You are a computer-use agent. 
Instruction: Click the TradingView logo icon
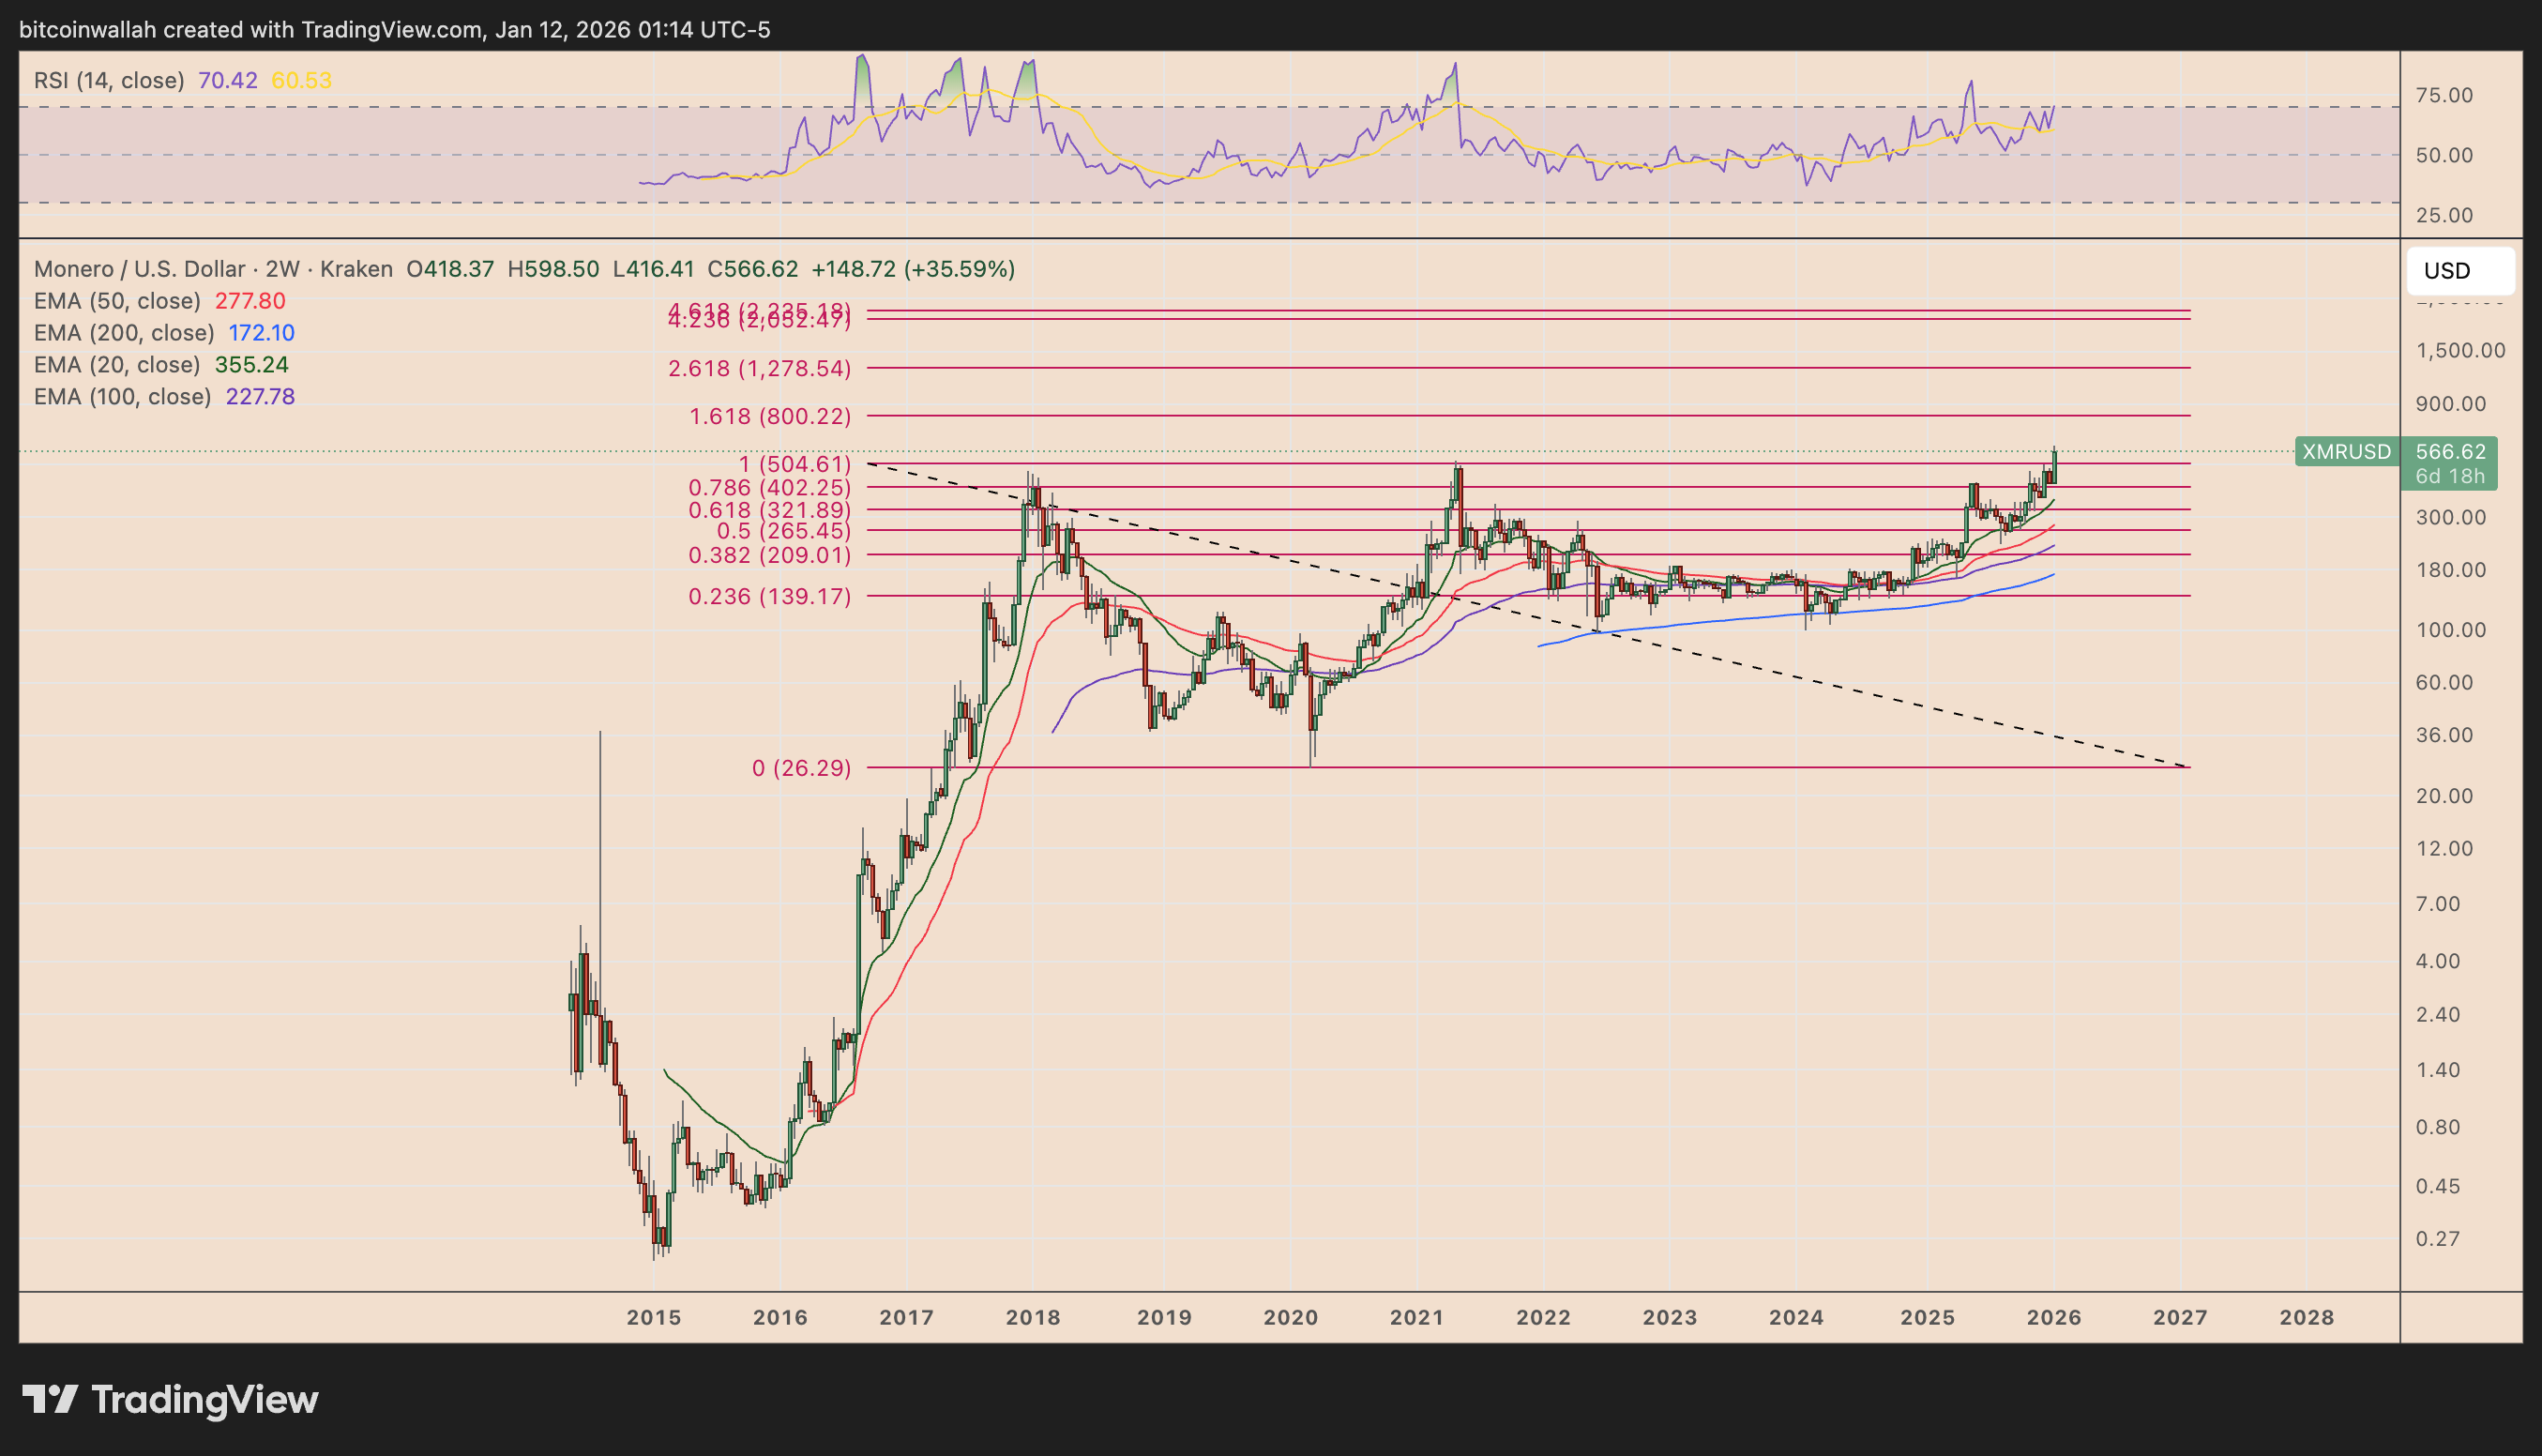(50, 1399)
